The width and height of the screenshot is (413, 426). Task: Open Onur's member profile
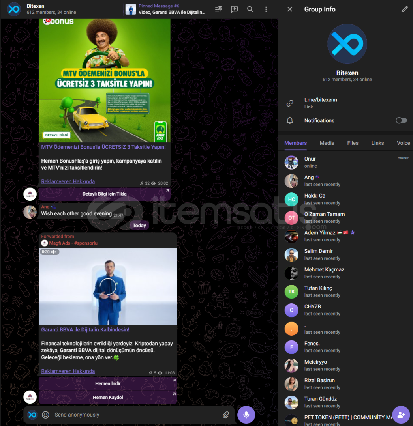coord(346,162)
